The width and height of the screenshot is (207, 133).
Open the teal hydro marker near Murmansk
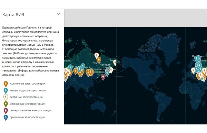click(197, 59)
